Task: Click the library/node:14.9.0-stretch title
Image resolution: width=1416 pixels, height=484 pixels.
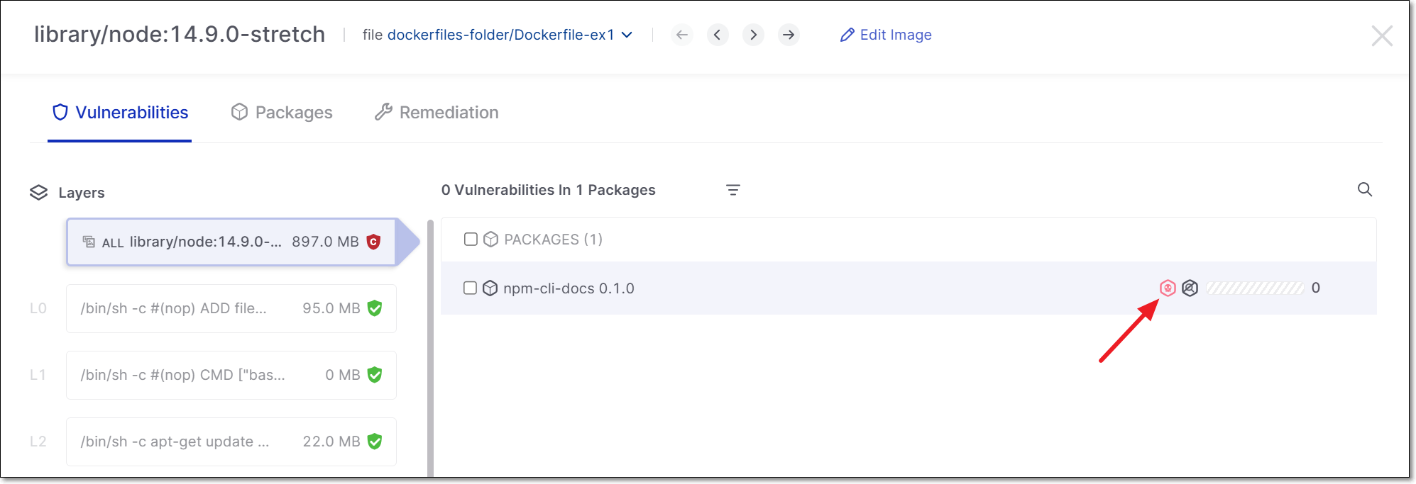Action: [x=180, y=34]
